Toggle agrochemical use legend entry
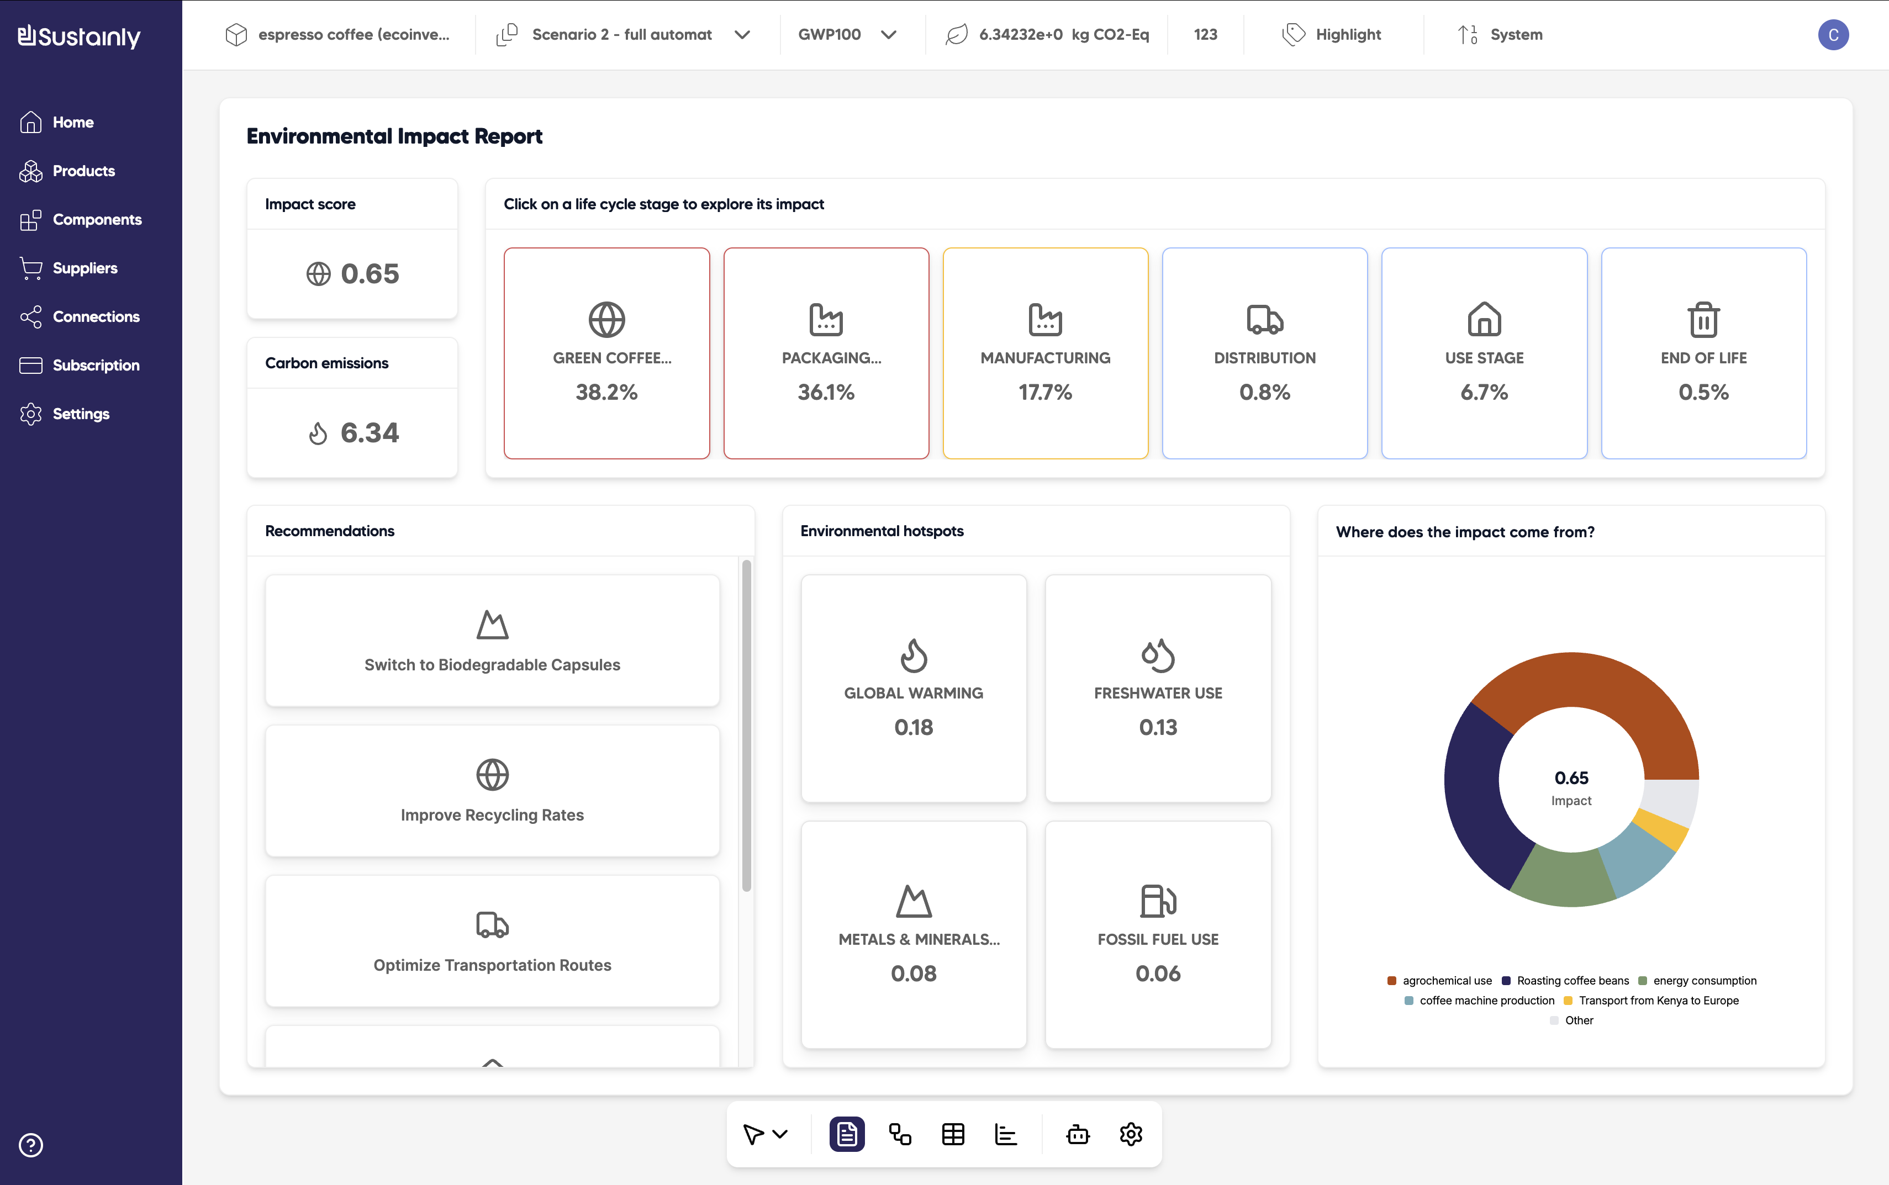Image resolution: width=1889 pixels, height=1185 pixels. point(1439,981)
